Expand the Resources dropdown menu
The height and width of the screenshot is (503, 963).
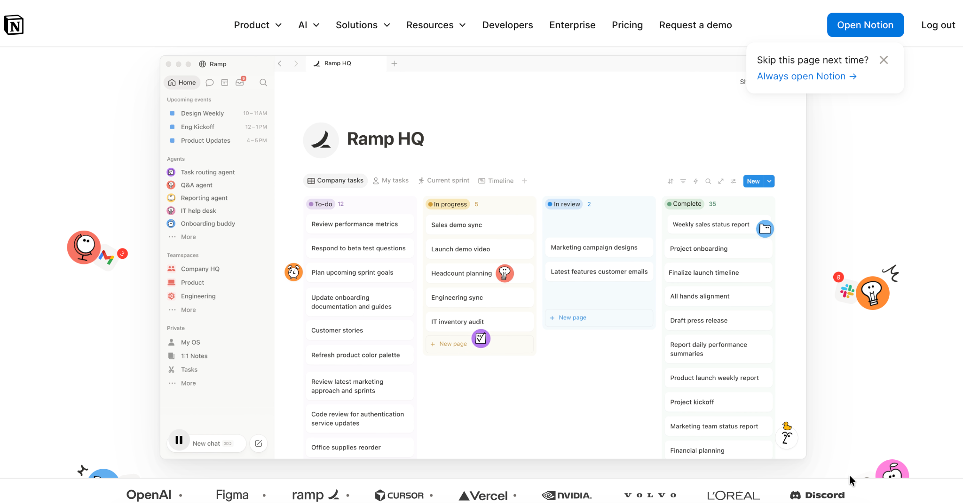436,25
